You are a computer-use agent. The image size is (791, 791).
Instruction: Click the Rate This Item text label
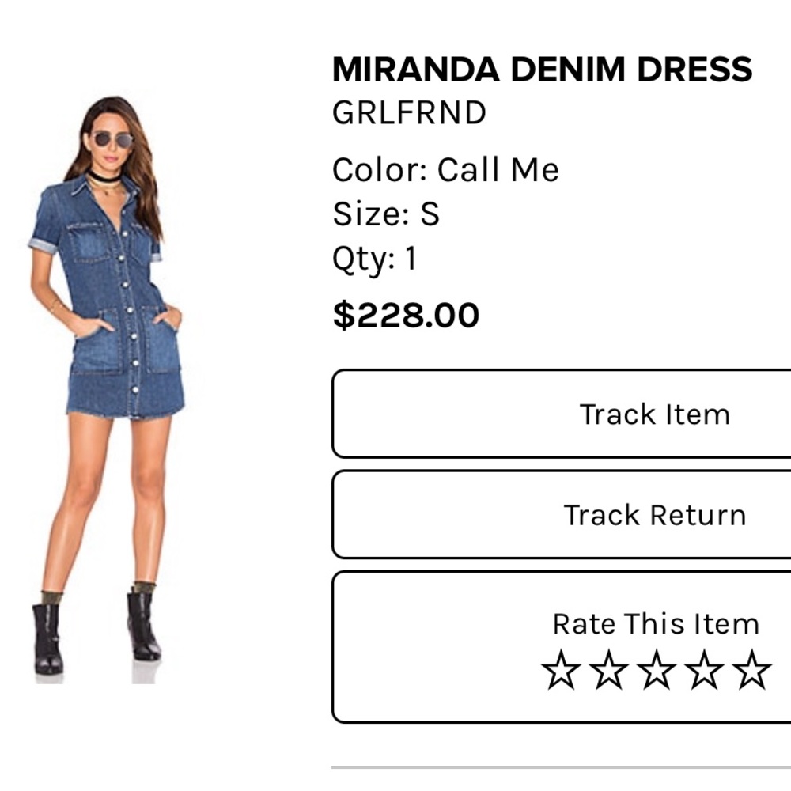pos(654,623)
